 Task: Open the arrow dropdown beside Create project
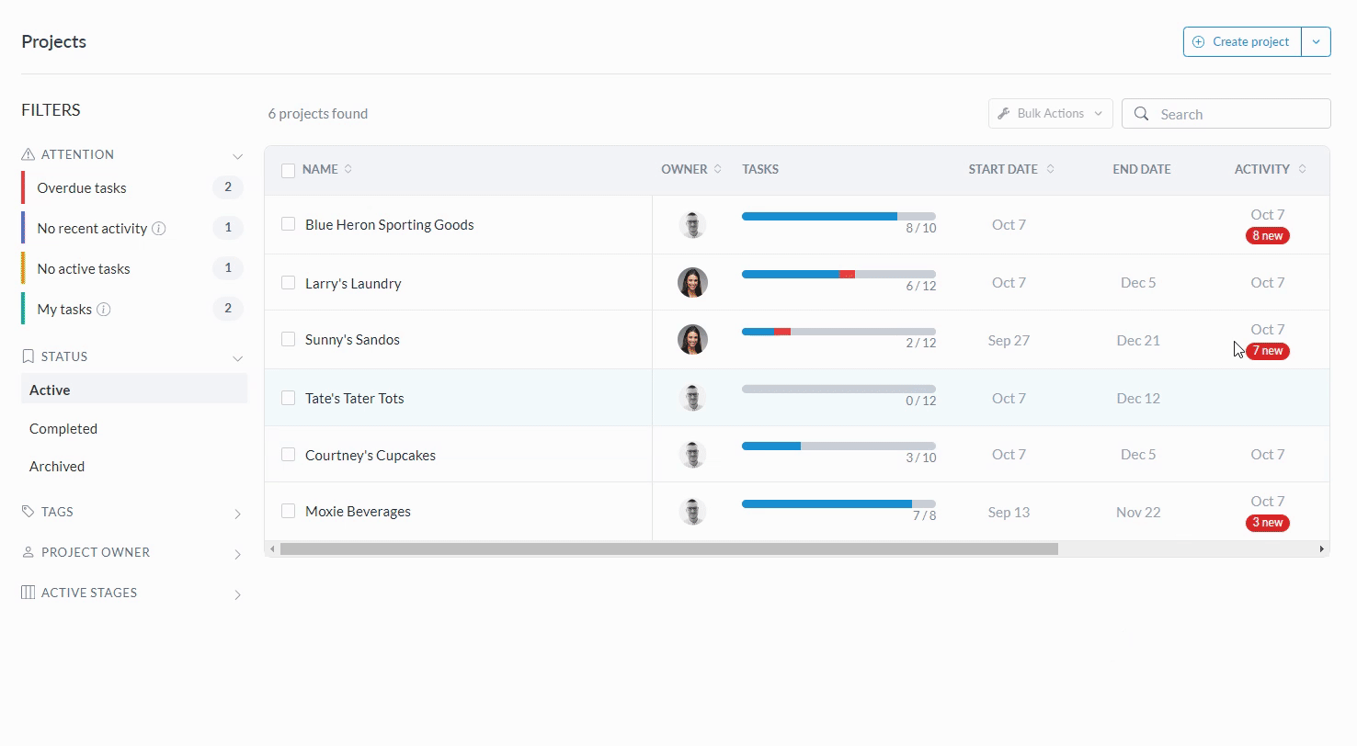pyautogui.click(x=1316, y=41)
